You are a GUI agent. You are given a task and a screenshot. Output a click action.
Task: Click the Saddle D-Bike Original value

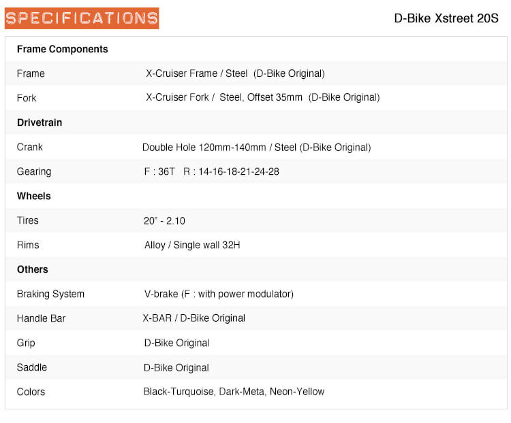click(176, 368)
